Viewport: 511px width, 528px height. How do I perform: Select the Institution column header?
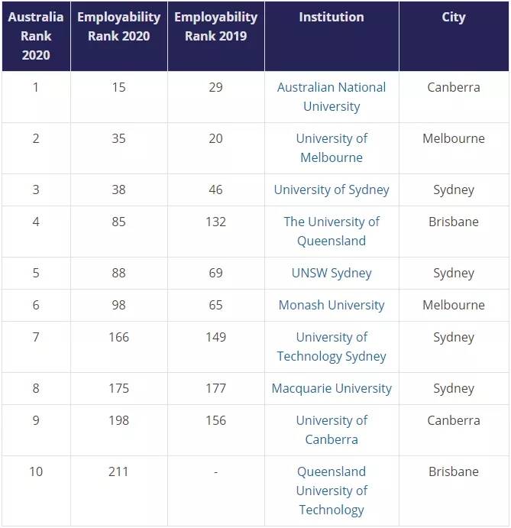click(x=332, y=17)
